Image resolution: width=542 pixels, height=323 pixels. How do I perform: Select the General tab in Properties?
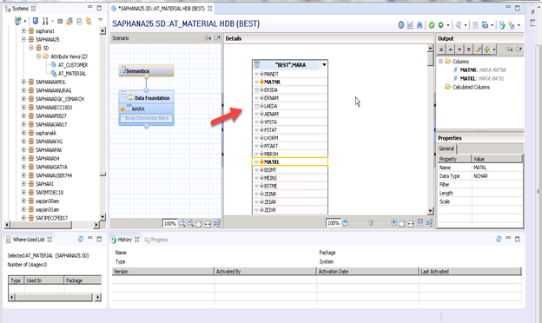point(446,148)
